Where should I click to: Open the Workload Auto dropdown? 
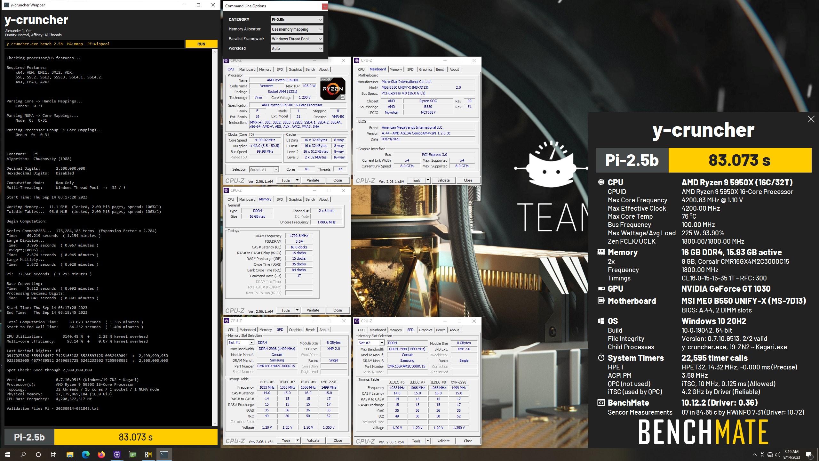coord(297,48)
